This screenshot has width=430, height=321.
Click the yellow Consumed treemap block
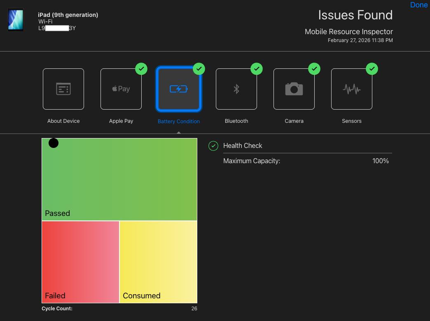click(x=158, y=262)
